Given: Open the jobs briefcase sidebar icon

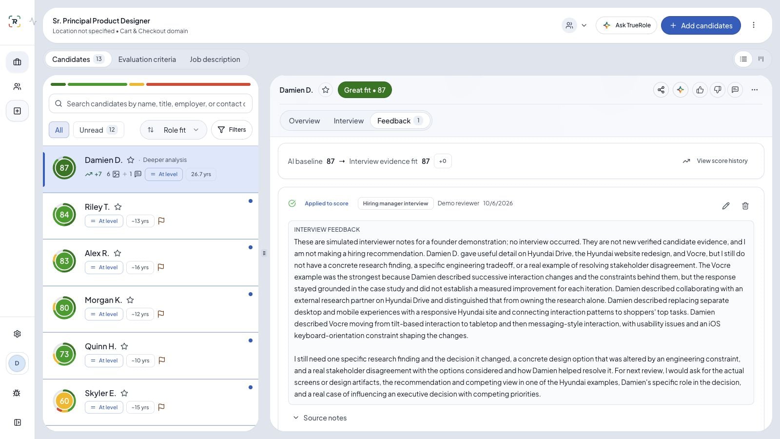Looking at the screenshot, I should (x=17, y=62).
